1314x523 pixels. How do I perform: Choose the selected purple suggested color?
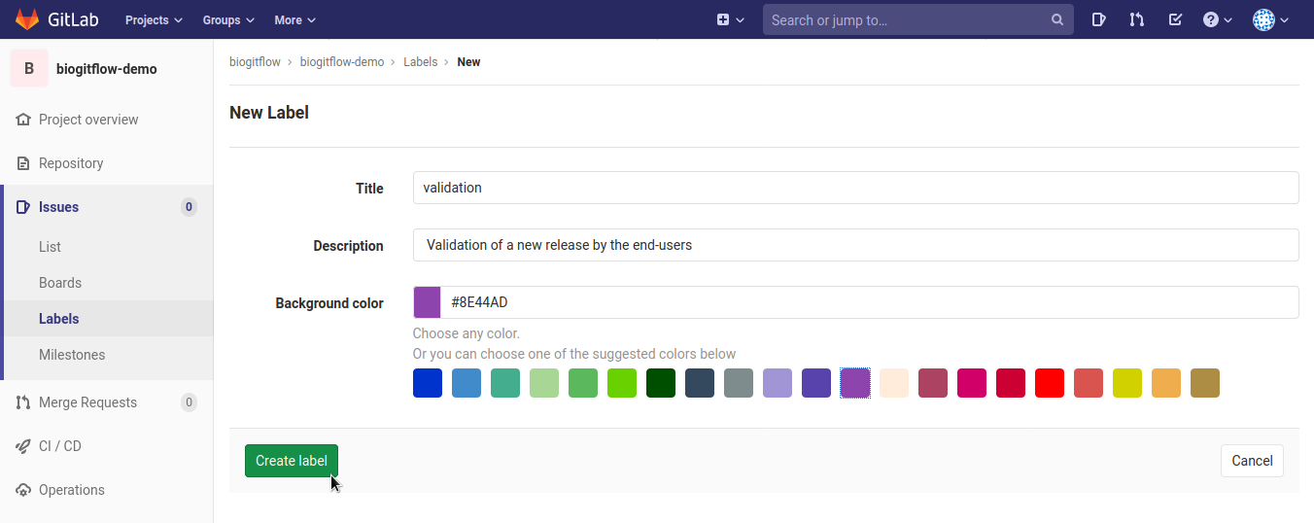pyautogui.click(x=855, y=383)
